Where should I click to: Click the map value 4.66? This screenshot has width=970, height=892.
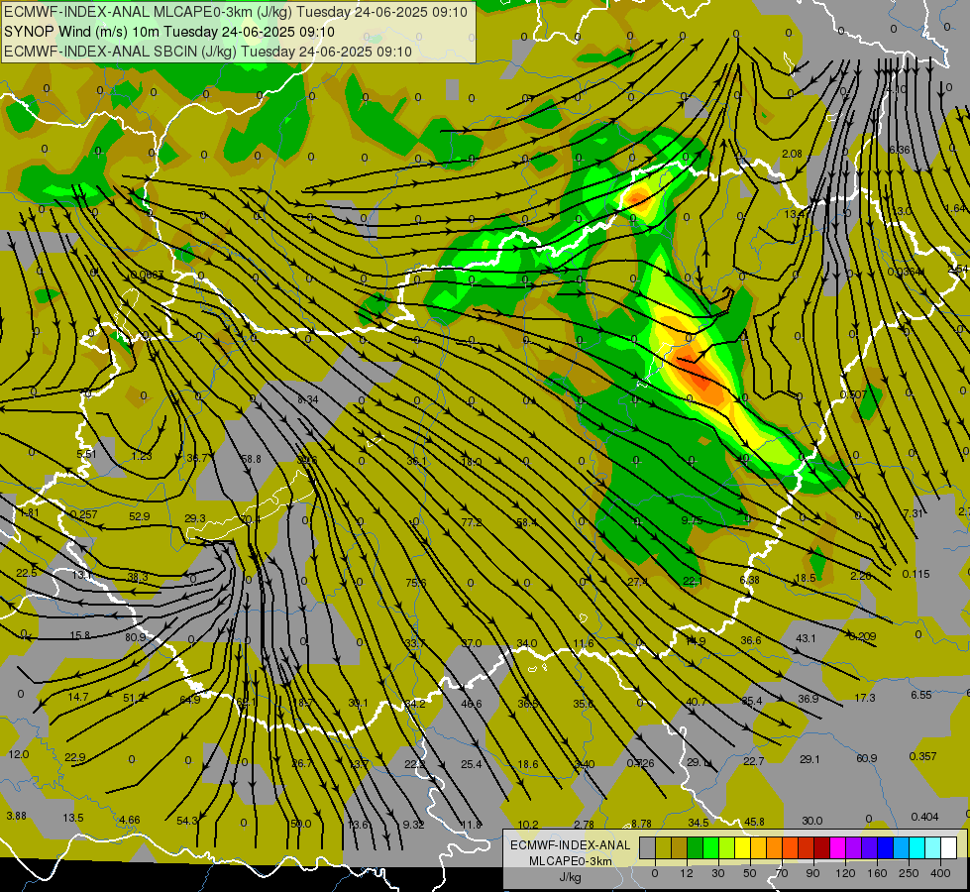click(129, 820)
